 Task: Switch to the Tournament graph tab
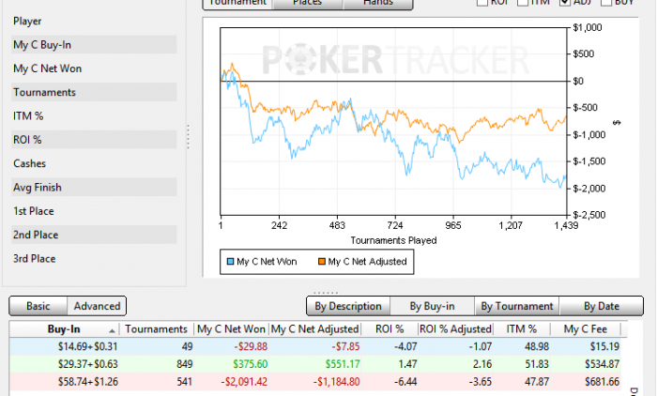237,4
